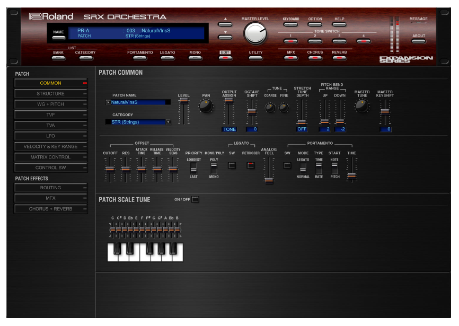Click the piano keyboard in Patch Scale Tune
459x326 pixels.
[145, 252]
